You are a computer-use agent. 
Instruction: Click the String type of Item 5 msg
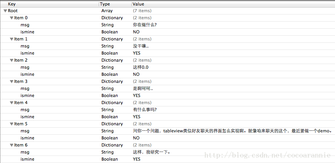coord(107,131)
